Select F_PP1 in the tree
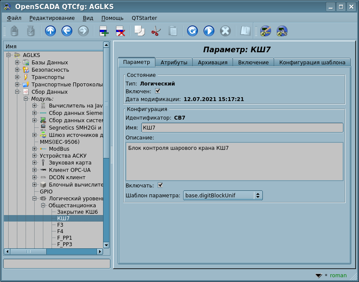 click(x=65, y=238)
